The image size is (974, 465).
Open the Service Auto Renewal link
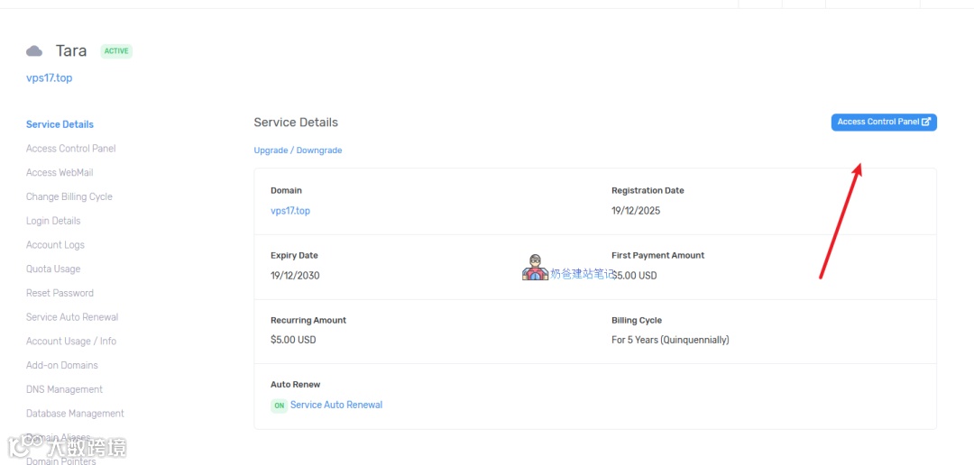point(336,406)
